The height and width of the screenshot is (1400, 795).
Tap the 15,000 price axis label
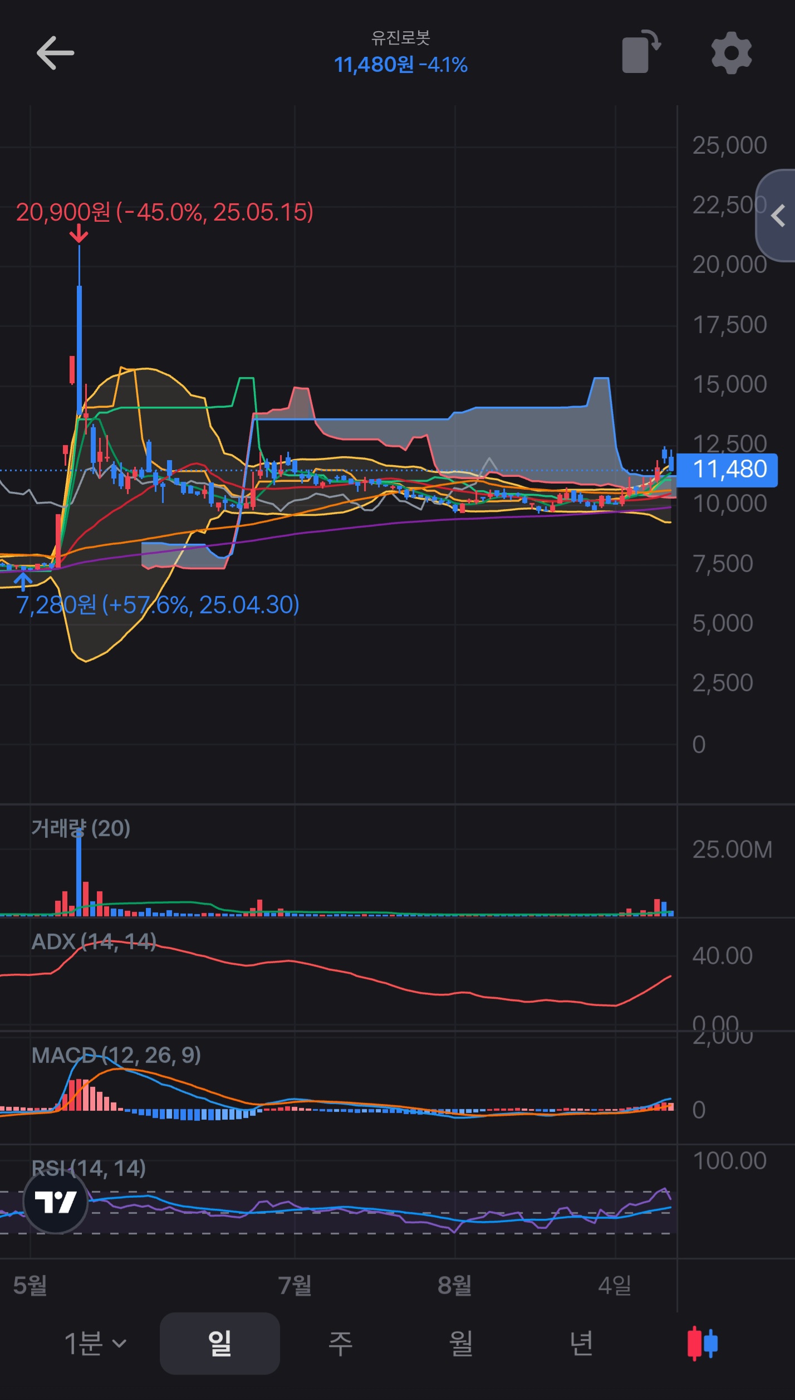(x=729, y=384)
